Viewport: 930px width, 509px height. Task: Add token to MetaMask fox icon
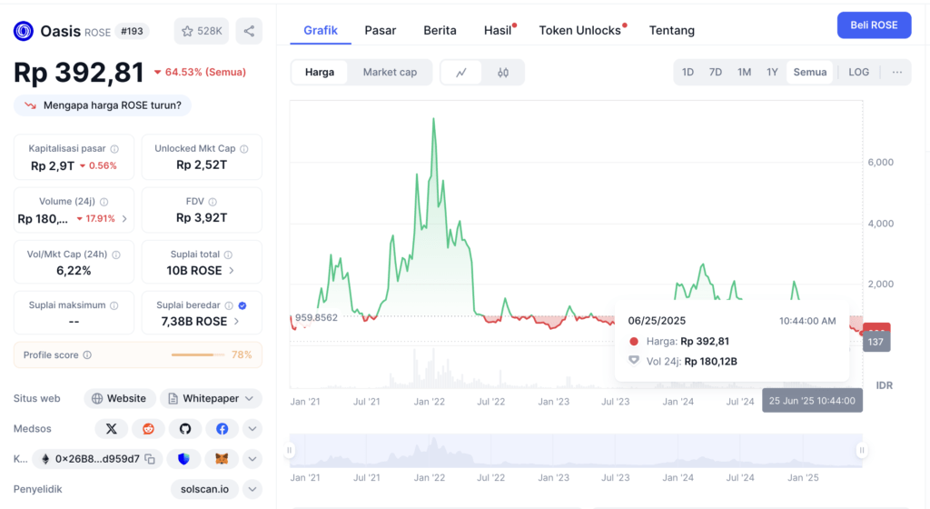222,459
